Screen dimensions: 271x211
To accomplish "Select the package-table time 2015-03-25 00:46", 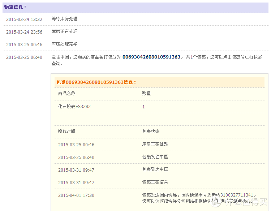I will click(x=76, y=145).
